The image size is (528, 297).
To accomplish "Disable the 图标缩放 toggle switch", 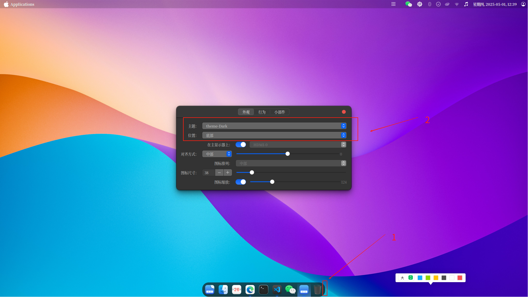I will pyautogui.click(x=241, y=182).
